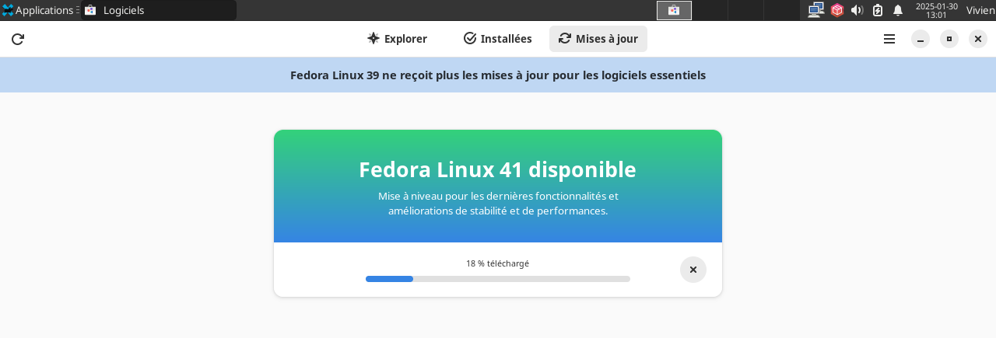Open the volume speaker icon
The width and height of the screenshot is (996, 338).
pyautogui.click(x=857, y=10)
